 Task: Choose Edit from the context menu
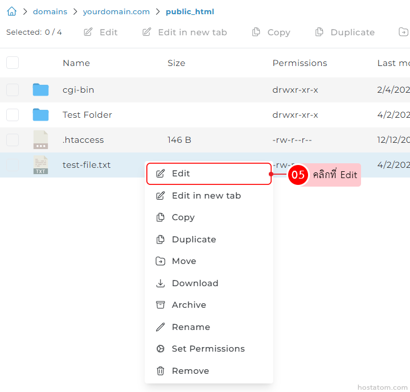(x=209, y=174)
